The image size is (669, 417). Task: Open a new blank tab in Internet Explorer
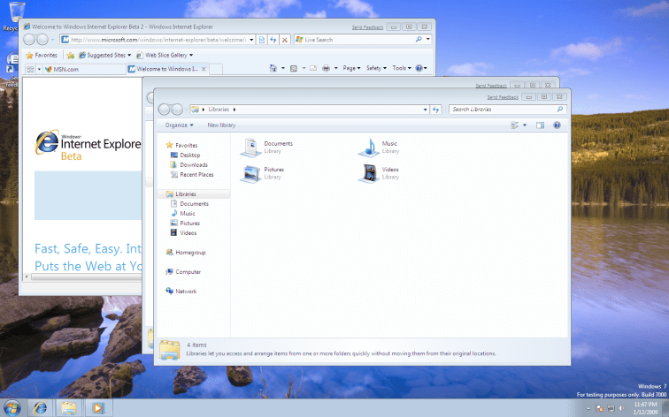tap(216, 69)
